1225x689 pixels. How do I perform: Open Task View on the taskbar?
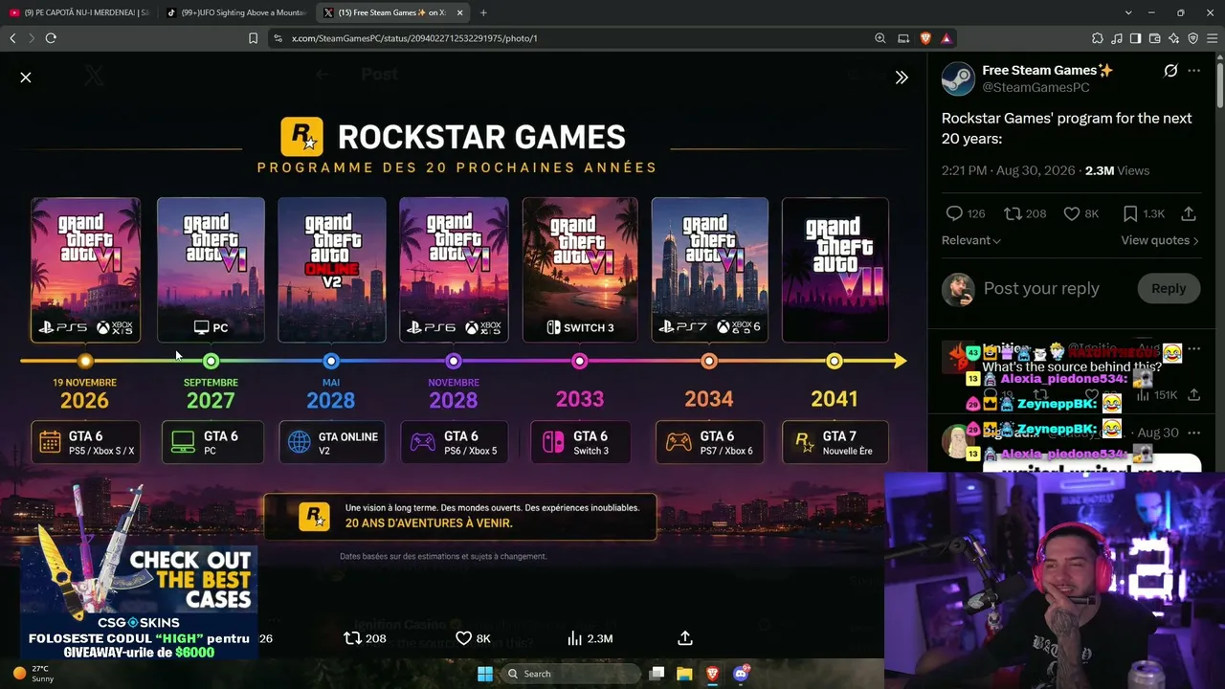point(657,674)
